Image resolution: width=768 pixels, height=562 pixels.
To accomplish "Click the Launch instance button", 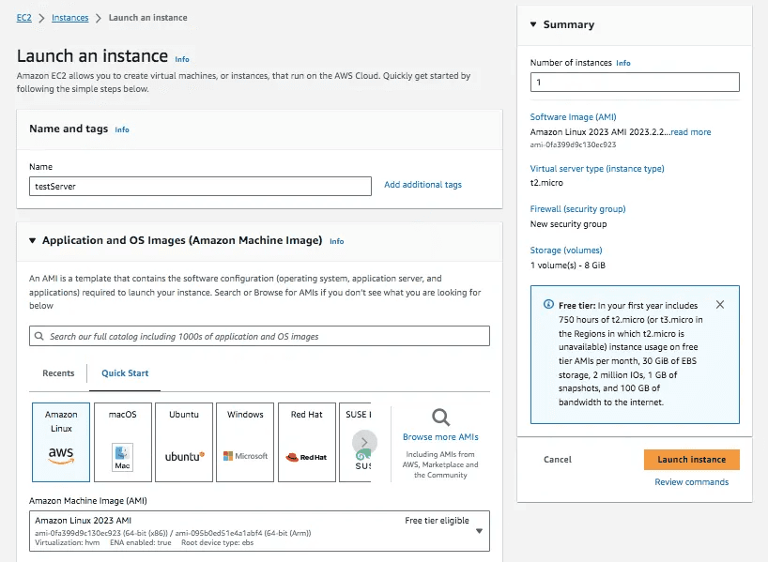I will [x=692, y=459].
